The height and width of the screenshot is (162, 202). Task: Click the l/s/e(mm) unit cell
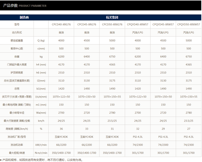(x=41, y=97)
